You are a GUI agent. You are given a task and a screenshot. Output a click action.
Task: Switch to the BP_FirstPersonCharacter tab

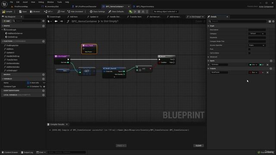click(86, 7)
